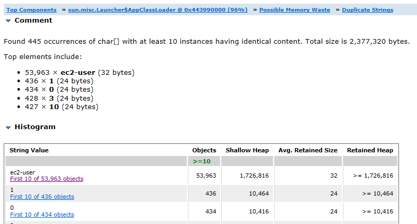Viewport: 417px width, 224px height.
Task: Click the Avg. Retained Size filter cell
Action: (308, 161)
